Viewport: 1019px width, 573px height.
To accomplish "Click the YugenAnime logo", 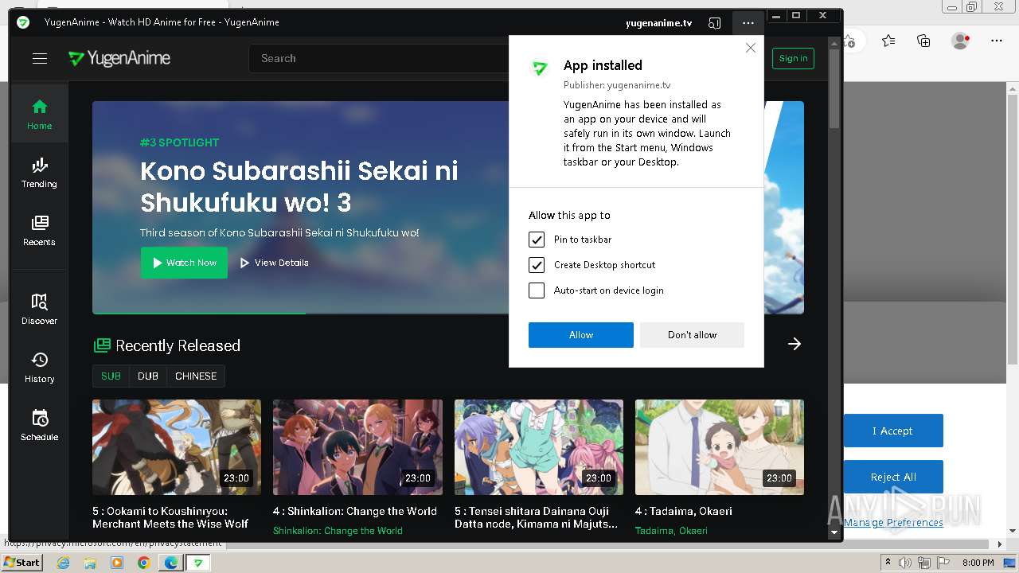I will (119, 58).
